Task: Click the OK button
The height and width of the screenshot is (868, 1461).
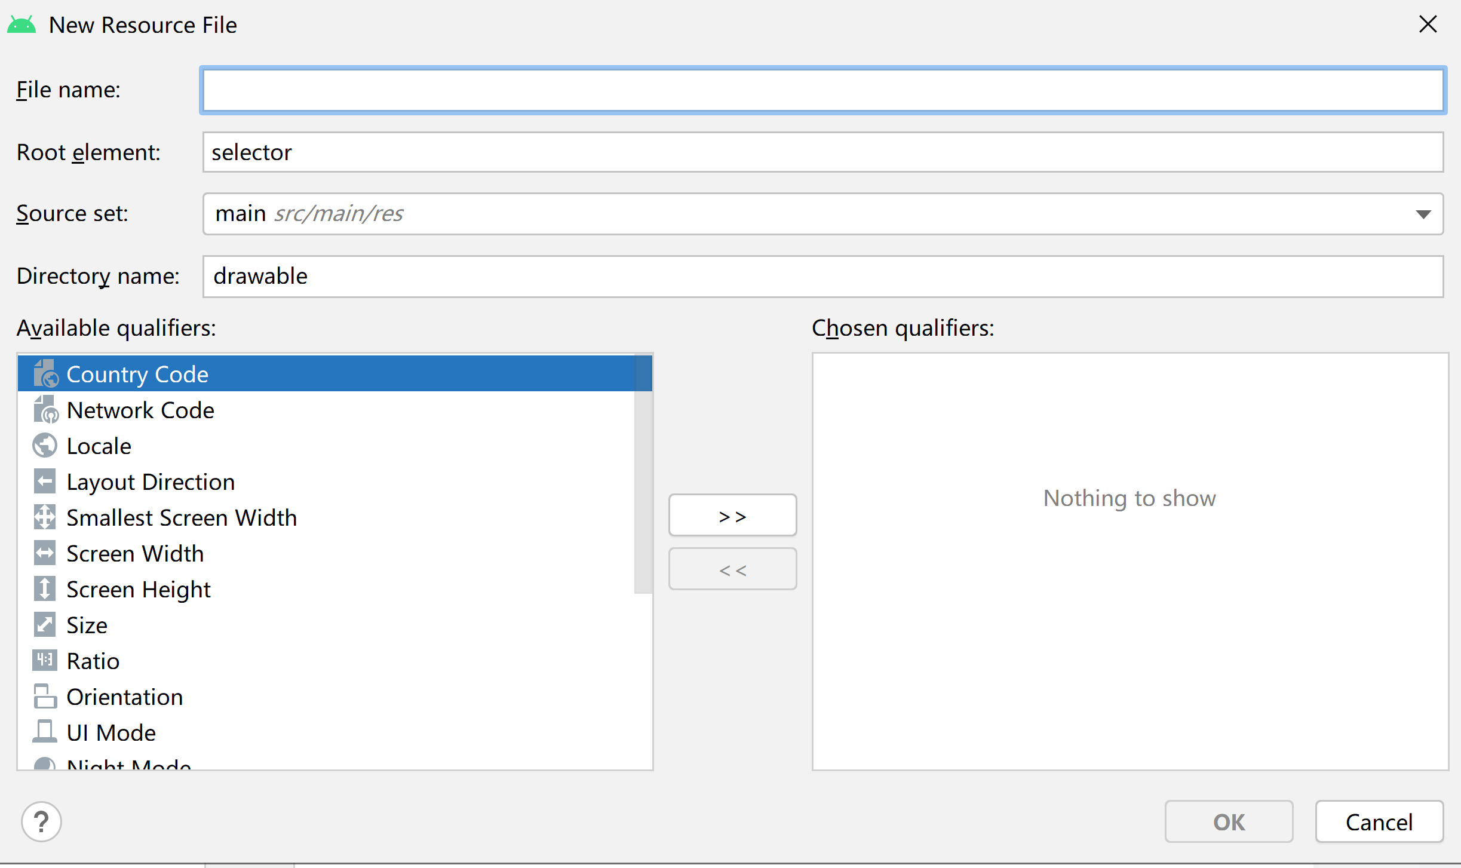Action: pos(1229,822)
